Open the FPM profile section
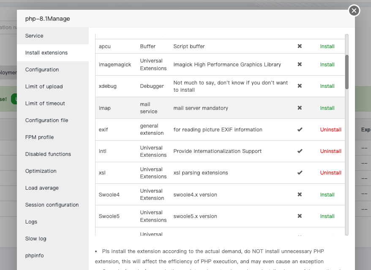 click(39, 137)
